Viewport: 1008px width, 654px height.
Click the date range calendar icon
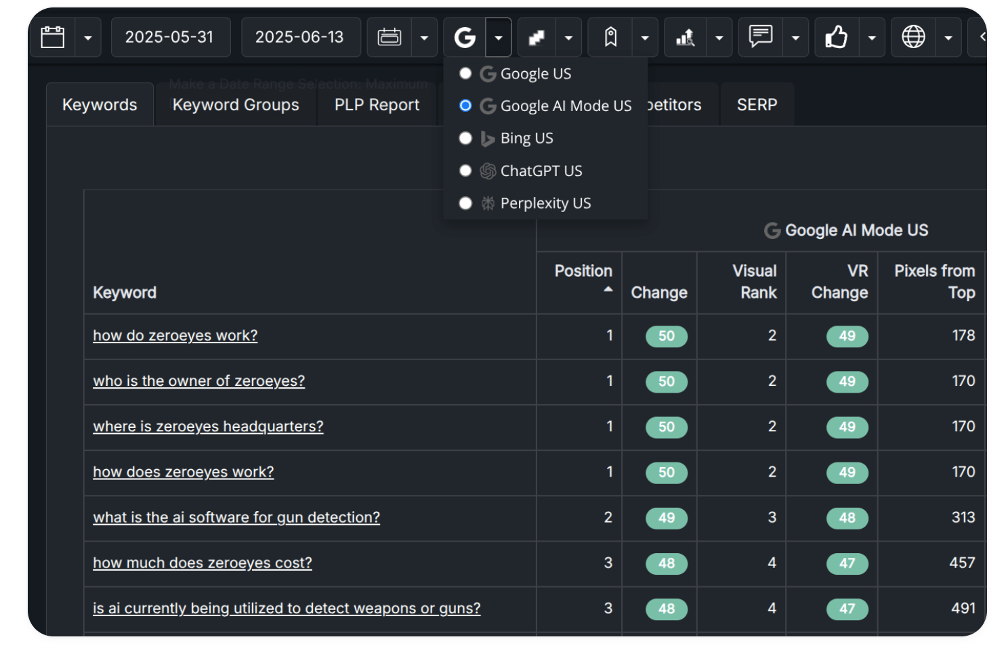coord(389,37)
